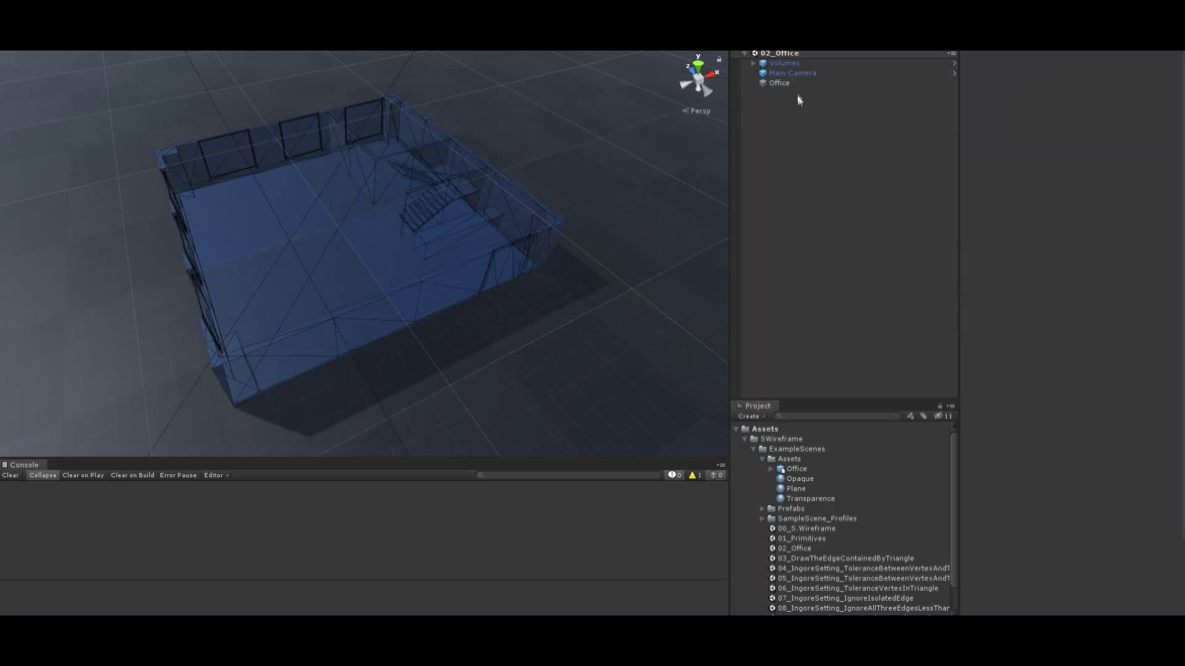Click the red X axis cone on scene gizmo
Screen dimensions: 1185x666
pos(710,74)
